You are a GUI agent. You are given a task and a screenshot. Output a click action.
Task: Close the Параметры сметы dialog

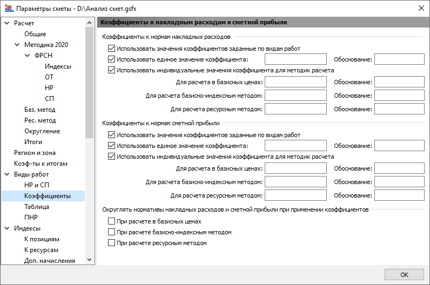[x=421, y=8]
